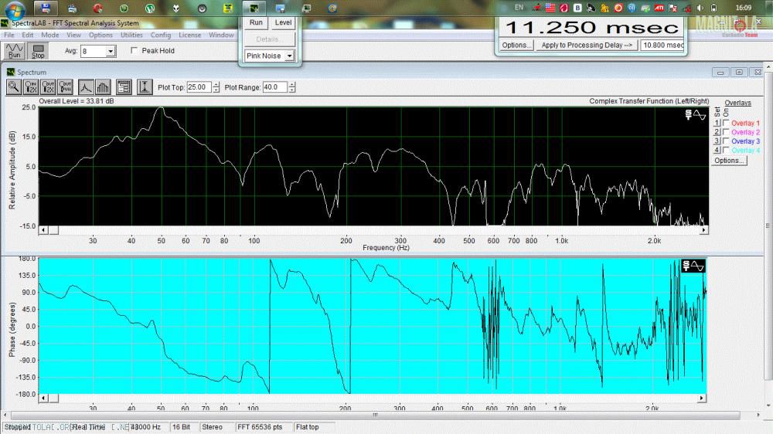Click the ATI tray icon
This screenshot has height=434, width=773.
tap(659, 8)
